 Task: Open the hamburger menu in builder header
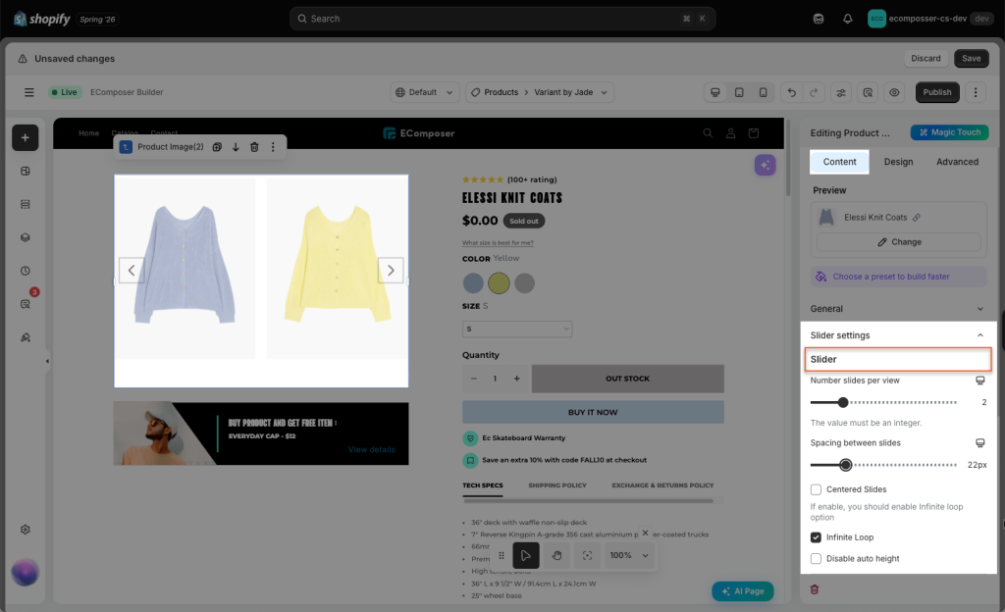(28, 92)
